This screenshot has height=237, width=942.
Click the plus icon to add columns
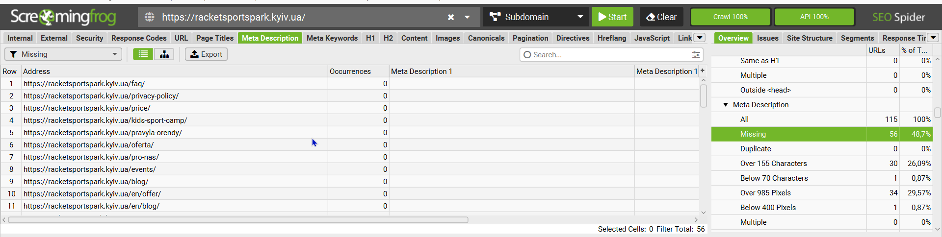click(703, 71)
